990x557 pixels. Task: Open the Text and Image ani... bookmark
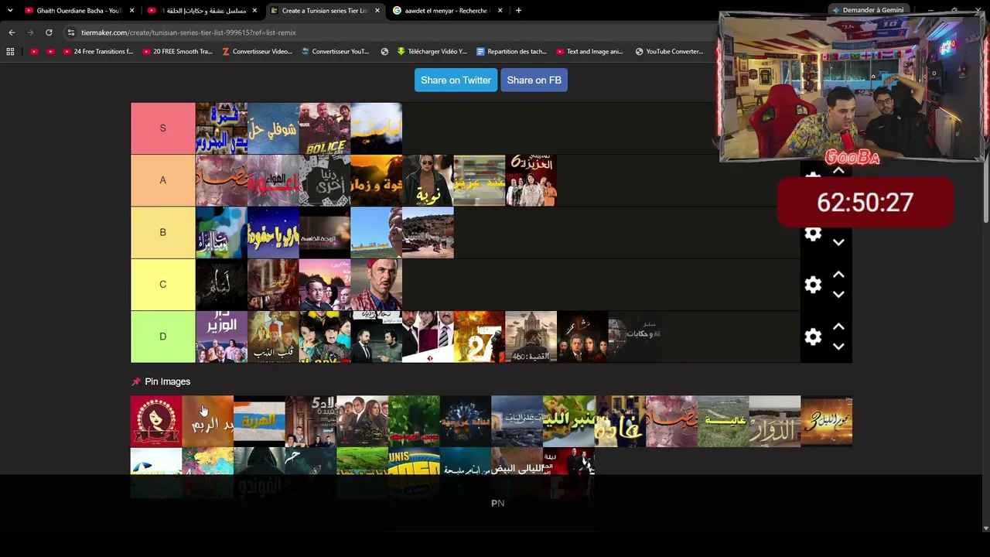point(589,52)
